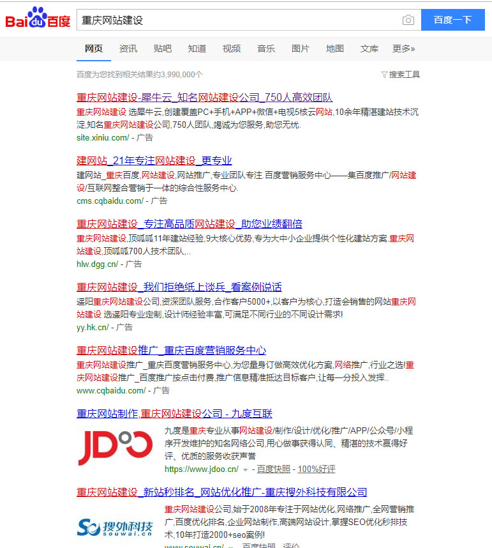Expand the arrow beside the jdoo.cn URL
Viewport: 492px width, 548px height.
(x=245, y=469)
